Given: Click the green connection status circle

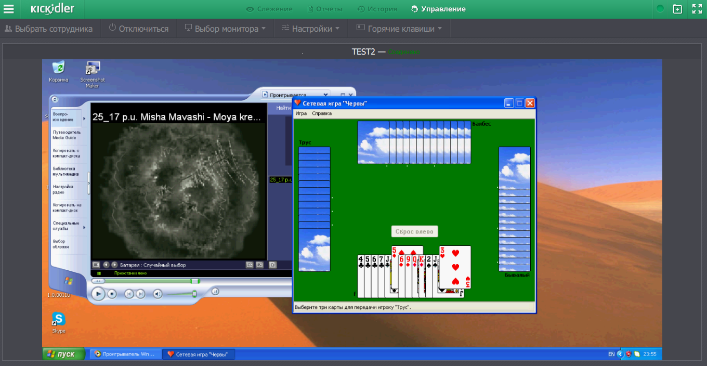Looking at the screenshot, I should pyautogui.click(x=660, y=9).
